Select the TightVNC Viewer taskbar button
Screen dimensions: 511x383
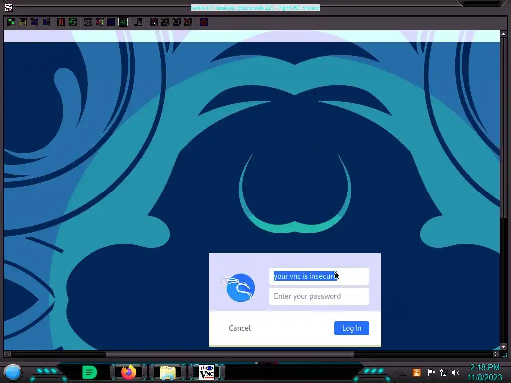coord(207,372)
